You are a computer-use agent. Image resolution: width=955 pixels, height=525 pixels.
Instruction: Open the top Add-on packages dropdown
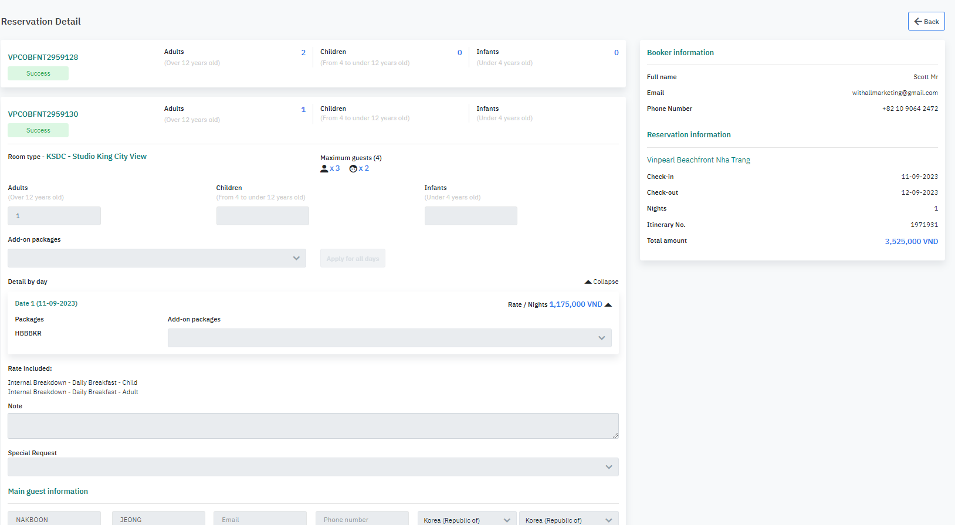click(x=157, y=259)
